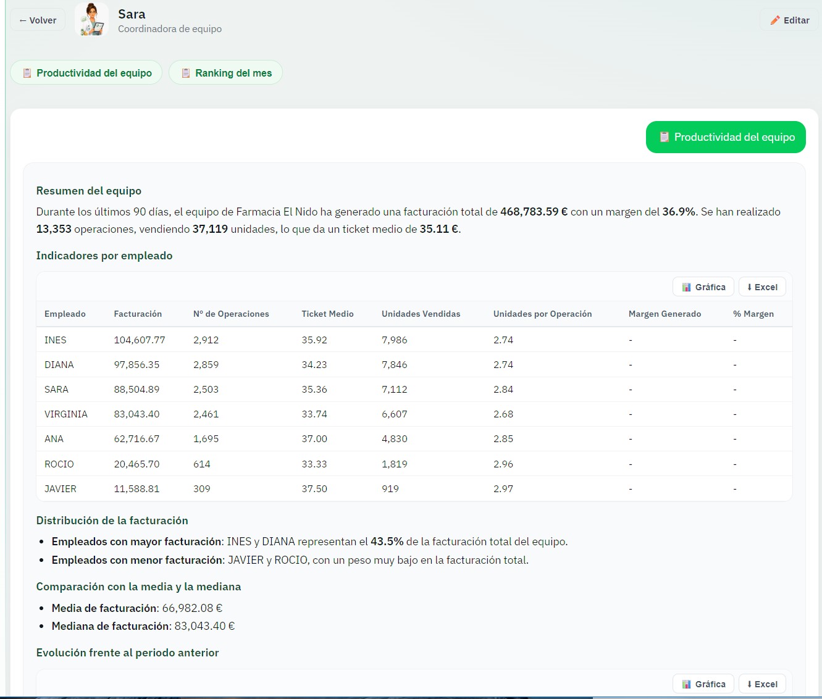Image resolution: width=822 pixels, height=699 pixels.
Task: Click ANA's ticket medio value 37.00
Action: click(314, 439)
